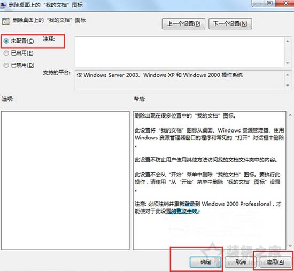Click the help sentence starting 此设置不防止用户

point(206,160)
